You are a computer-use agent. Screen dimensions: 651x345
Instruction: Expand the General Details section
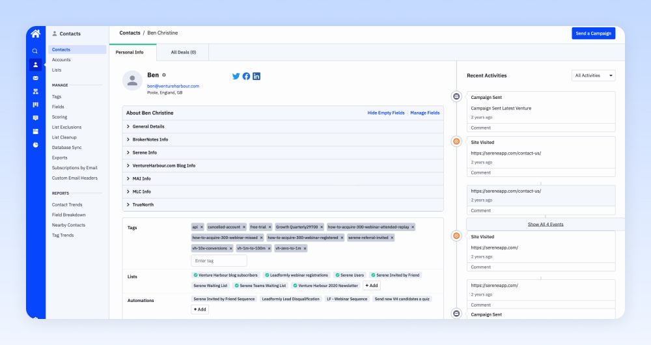click(283, 127)
